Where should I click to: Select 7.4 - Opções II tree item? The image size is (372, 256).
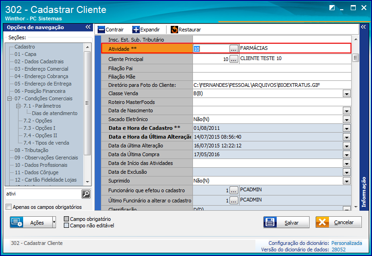click(40, 135)
